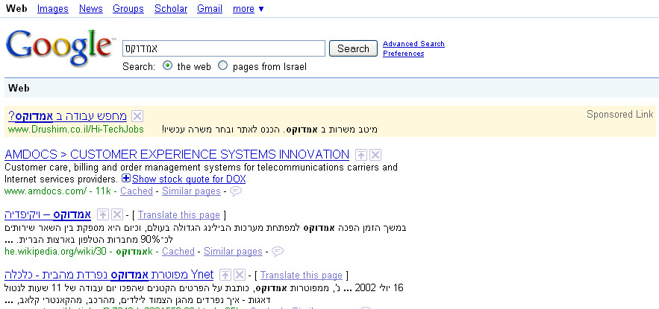Remove the AMDOCS Customer Experience result
This screenshot has height=309, width=659.
click(x=375, y=155)
